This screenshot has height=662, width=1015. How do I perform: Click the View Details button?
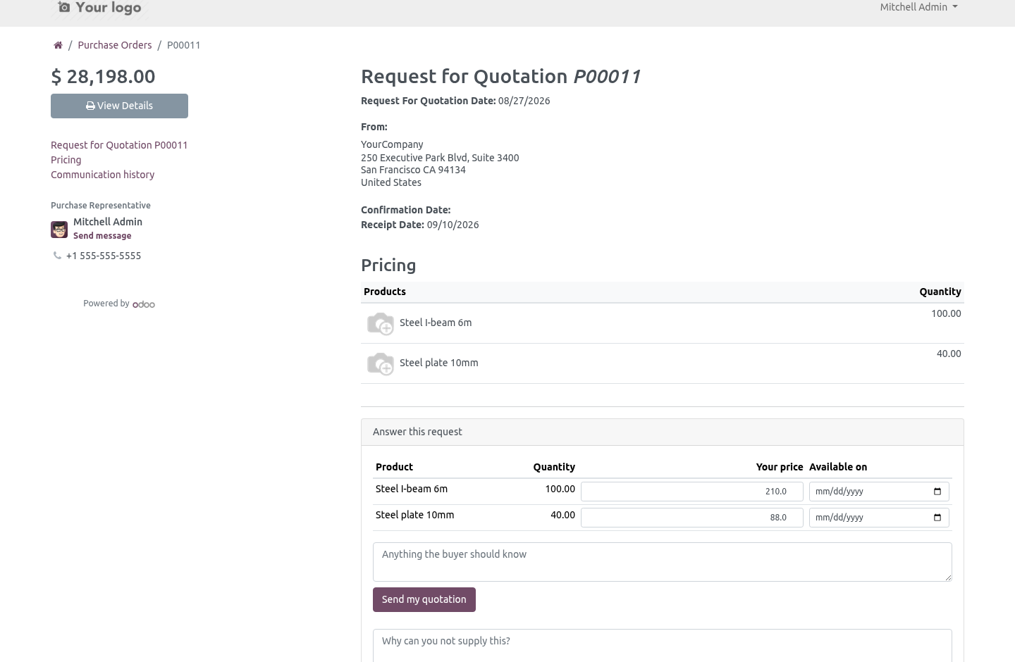(x=119, y=106)
